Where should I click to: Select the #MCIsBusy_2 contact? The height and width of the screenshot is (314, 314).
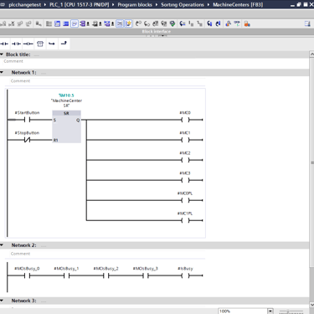click(x=106, y=275)
